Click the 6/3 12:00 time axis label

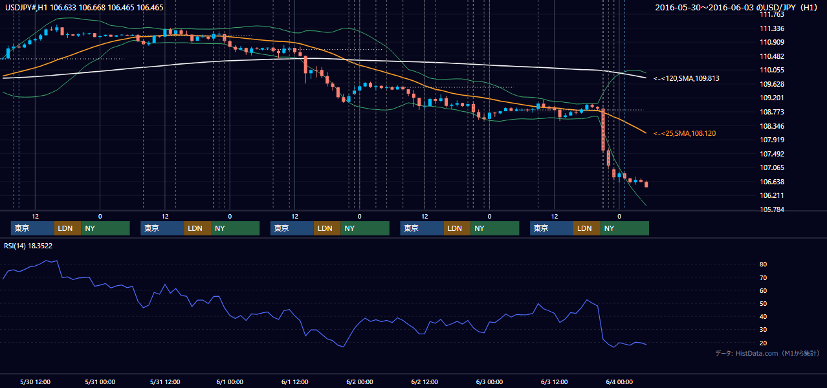pyautogui.click(x=554, y=382)
